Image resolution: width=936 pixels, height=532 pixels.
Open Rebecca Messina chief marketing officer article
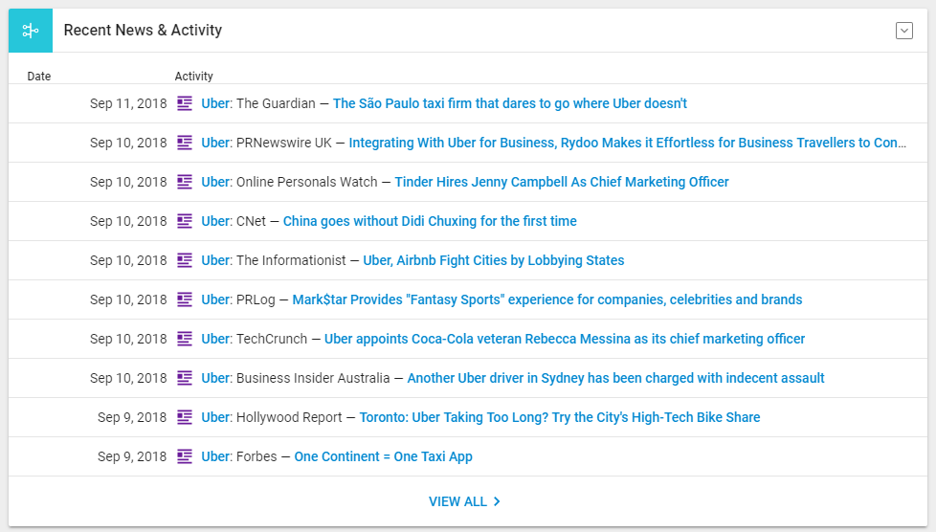565,339
